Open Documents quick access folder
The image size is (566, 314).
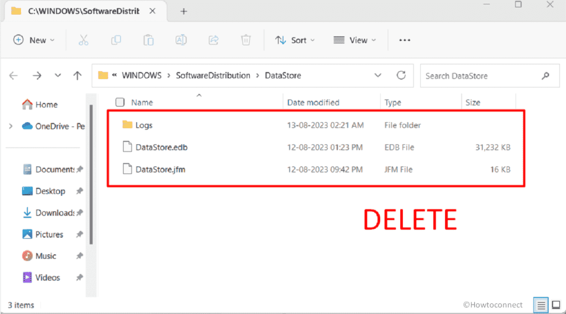point(49,169)
